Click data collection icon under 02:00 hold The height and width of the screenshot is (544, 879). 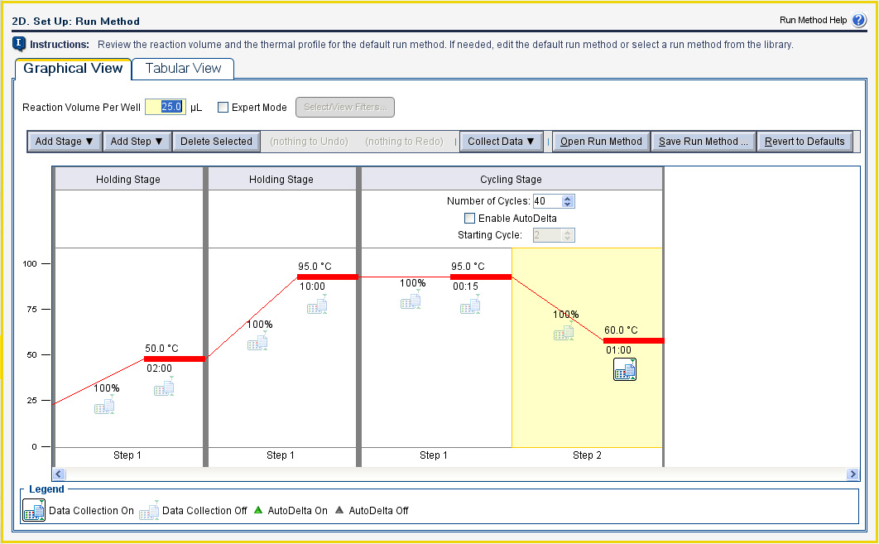pyautogui.click(x=164, y=388)
